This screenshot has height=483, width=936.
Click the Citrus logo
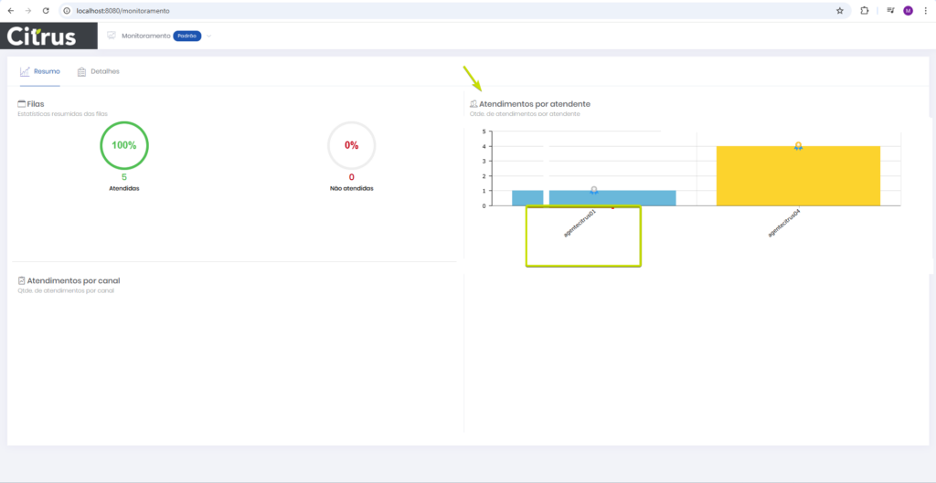pos(48,36)
